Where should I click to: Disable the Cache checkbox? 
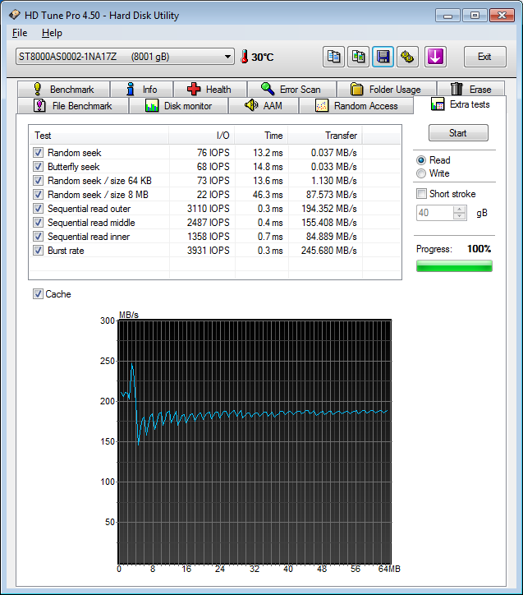[x=38, y=293]
